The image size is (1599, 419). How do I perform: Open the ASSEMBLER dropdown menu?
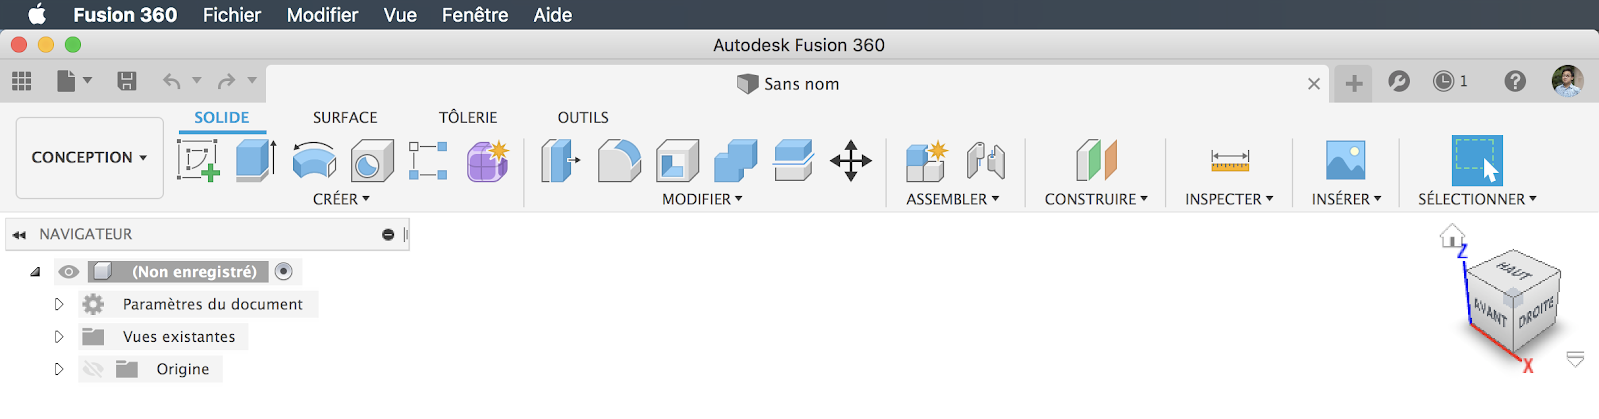point(953,199)
